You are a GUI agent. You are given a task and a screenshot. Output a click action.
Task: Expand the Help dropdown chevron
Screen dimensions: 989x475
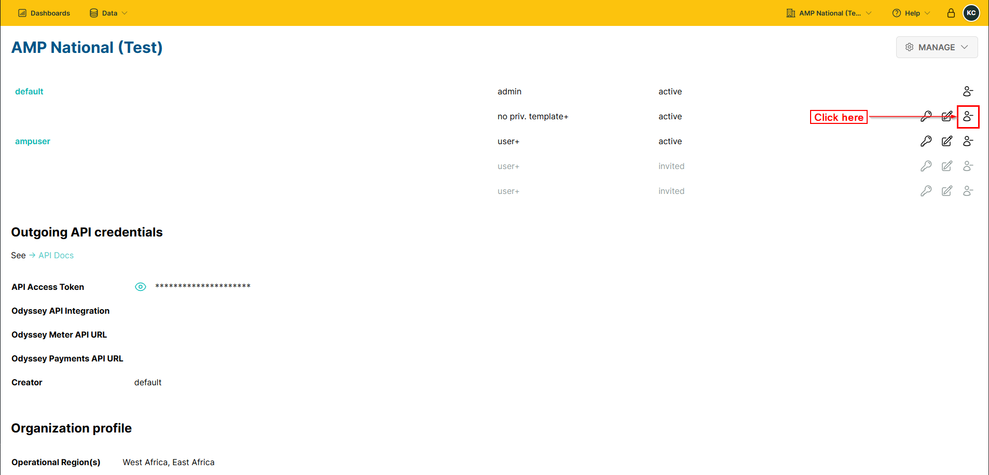pos(927,13)
